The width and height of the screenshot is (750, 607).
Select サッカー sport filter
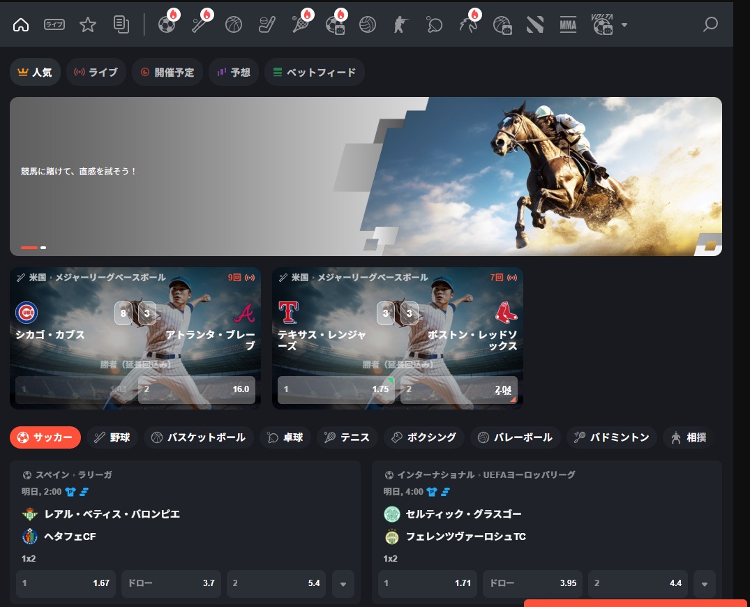tap(45, 437)
